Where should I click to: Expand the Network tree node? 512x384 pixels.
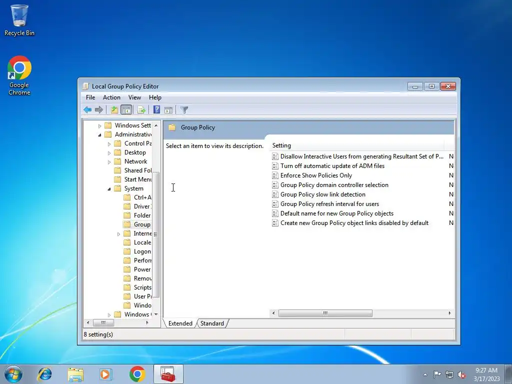109,162
